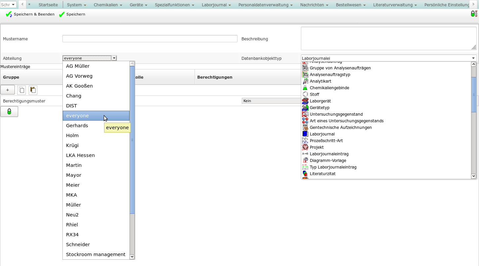The width and height of the screenshot is (479, 266).
Task: Click Speichern & Beenden
Action: (30, 14)
